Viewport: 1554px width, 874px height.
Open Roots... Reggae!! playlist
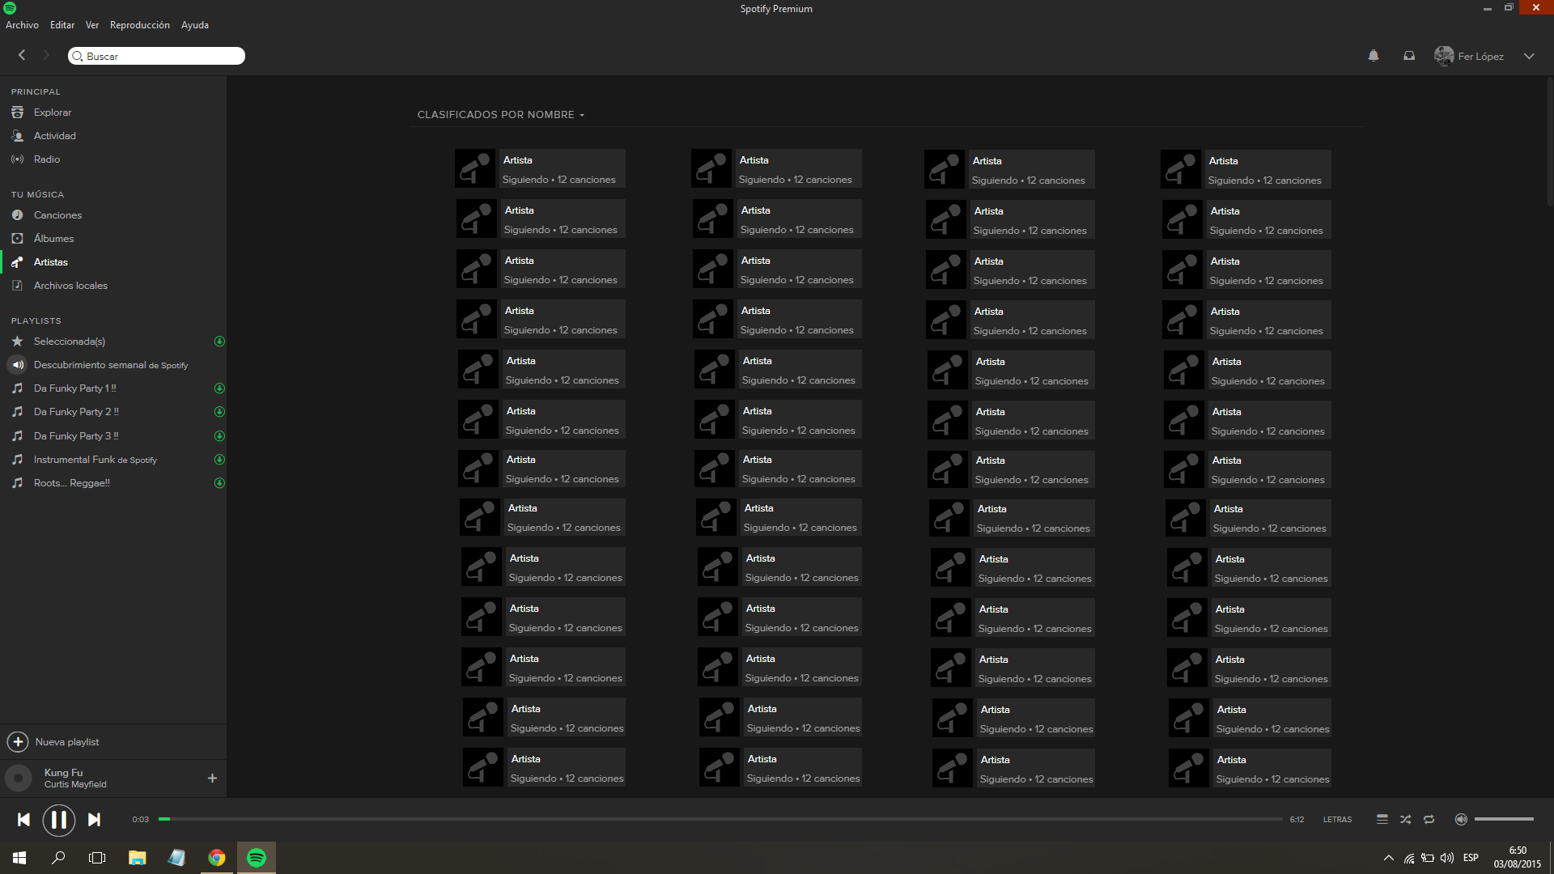coord(72,483)
